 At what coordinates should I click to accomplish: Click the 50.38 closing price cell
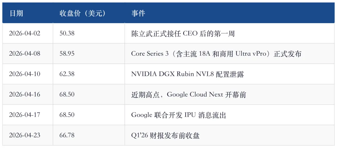pos(89,33)
